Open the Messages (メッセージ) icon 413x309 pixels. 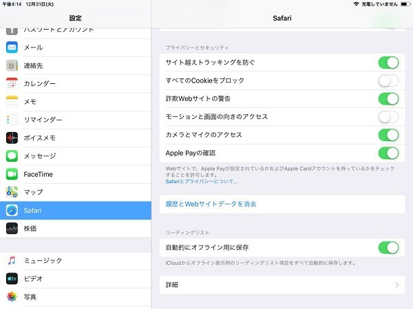point(12,156)
